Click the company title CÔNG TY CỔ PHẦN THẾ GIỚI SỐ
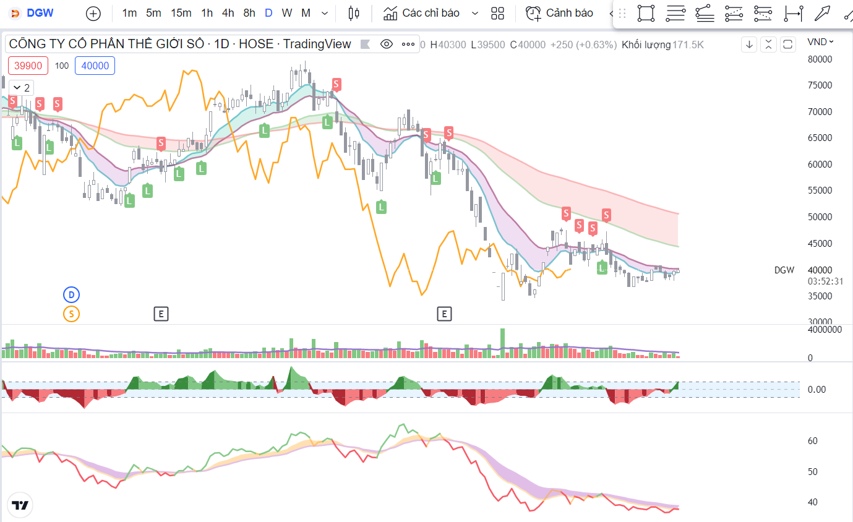Screen dimensions: 853x522 (x=108, y=44)
